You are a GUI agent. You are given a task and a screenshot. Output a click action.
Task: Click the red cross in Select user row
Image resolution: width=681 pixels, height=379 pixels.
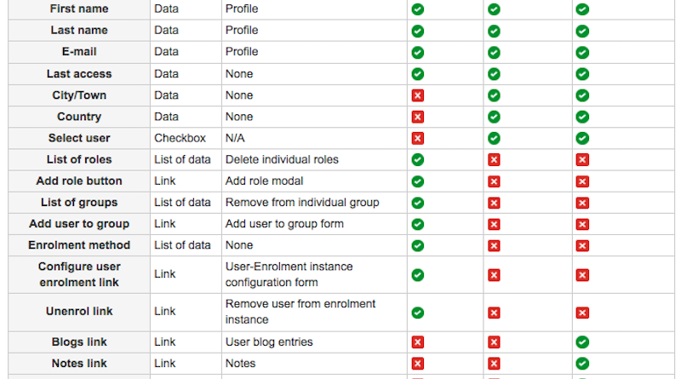(x=418, y=138)
